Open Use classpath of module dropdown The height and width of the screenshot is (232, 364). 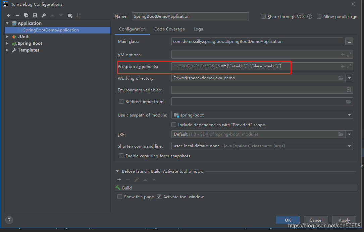(x=349, y=115)
